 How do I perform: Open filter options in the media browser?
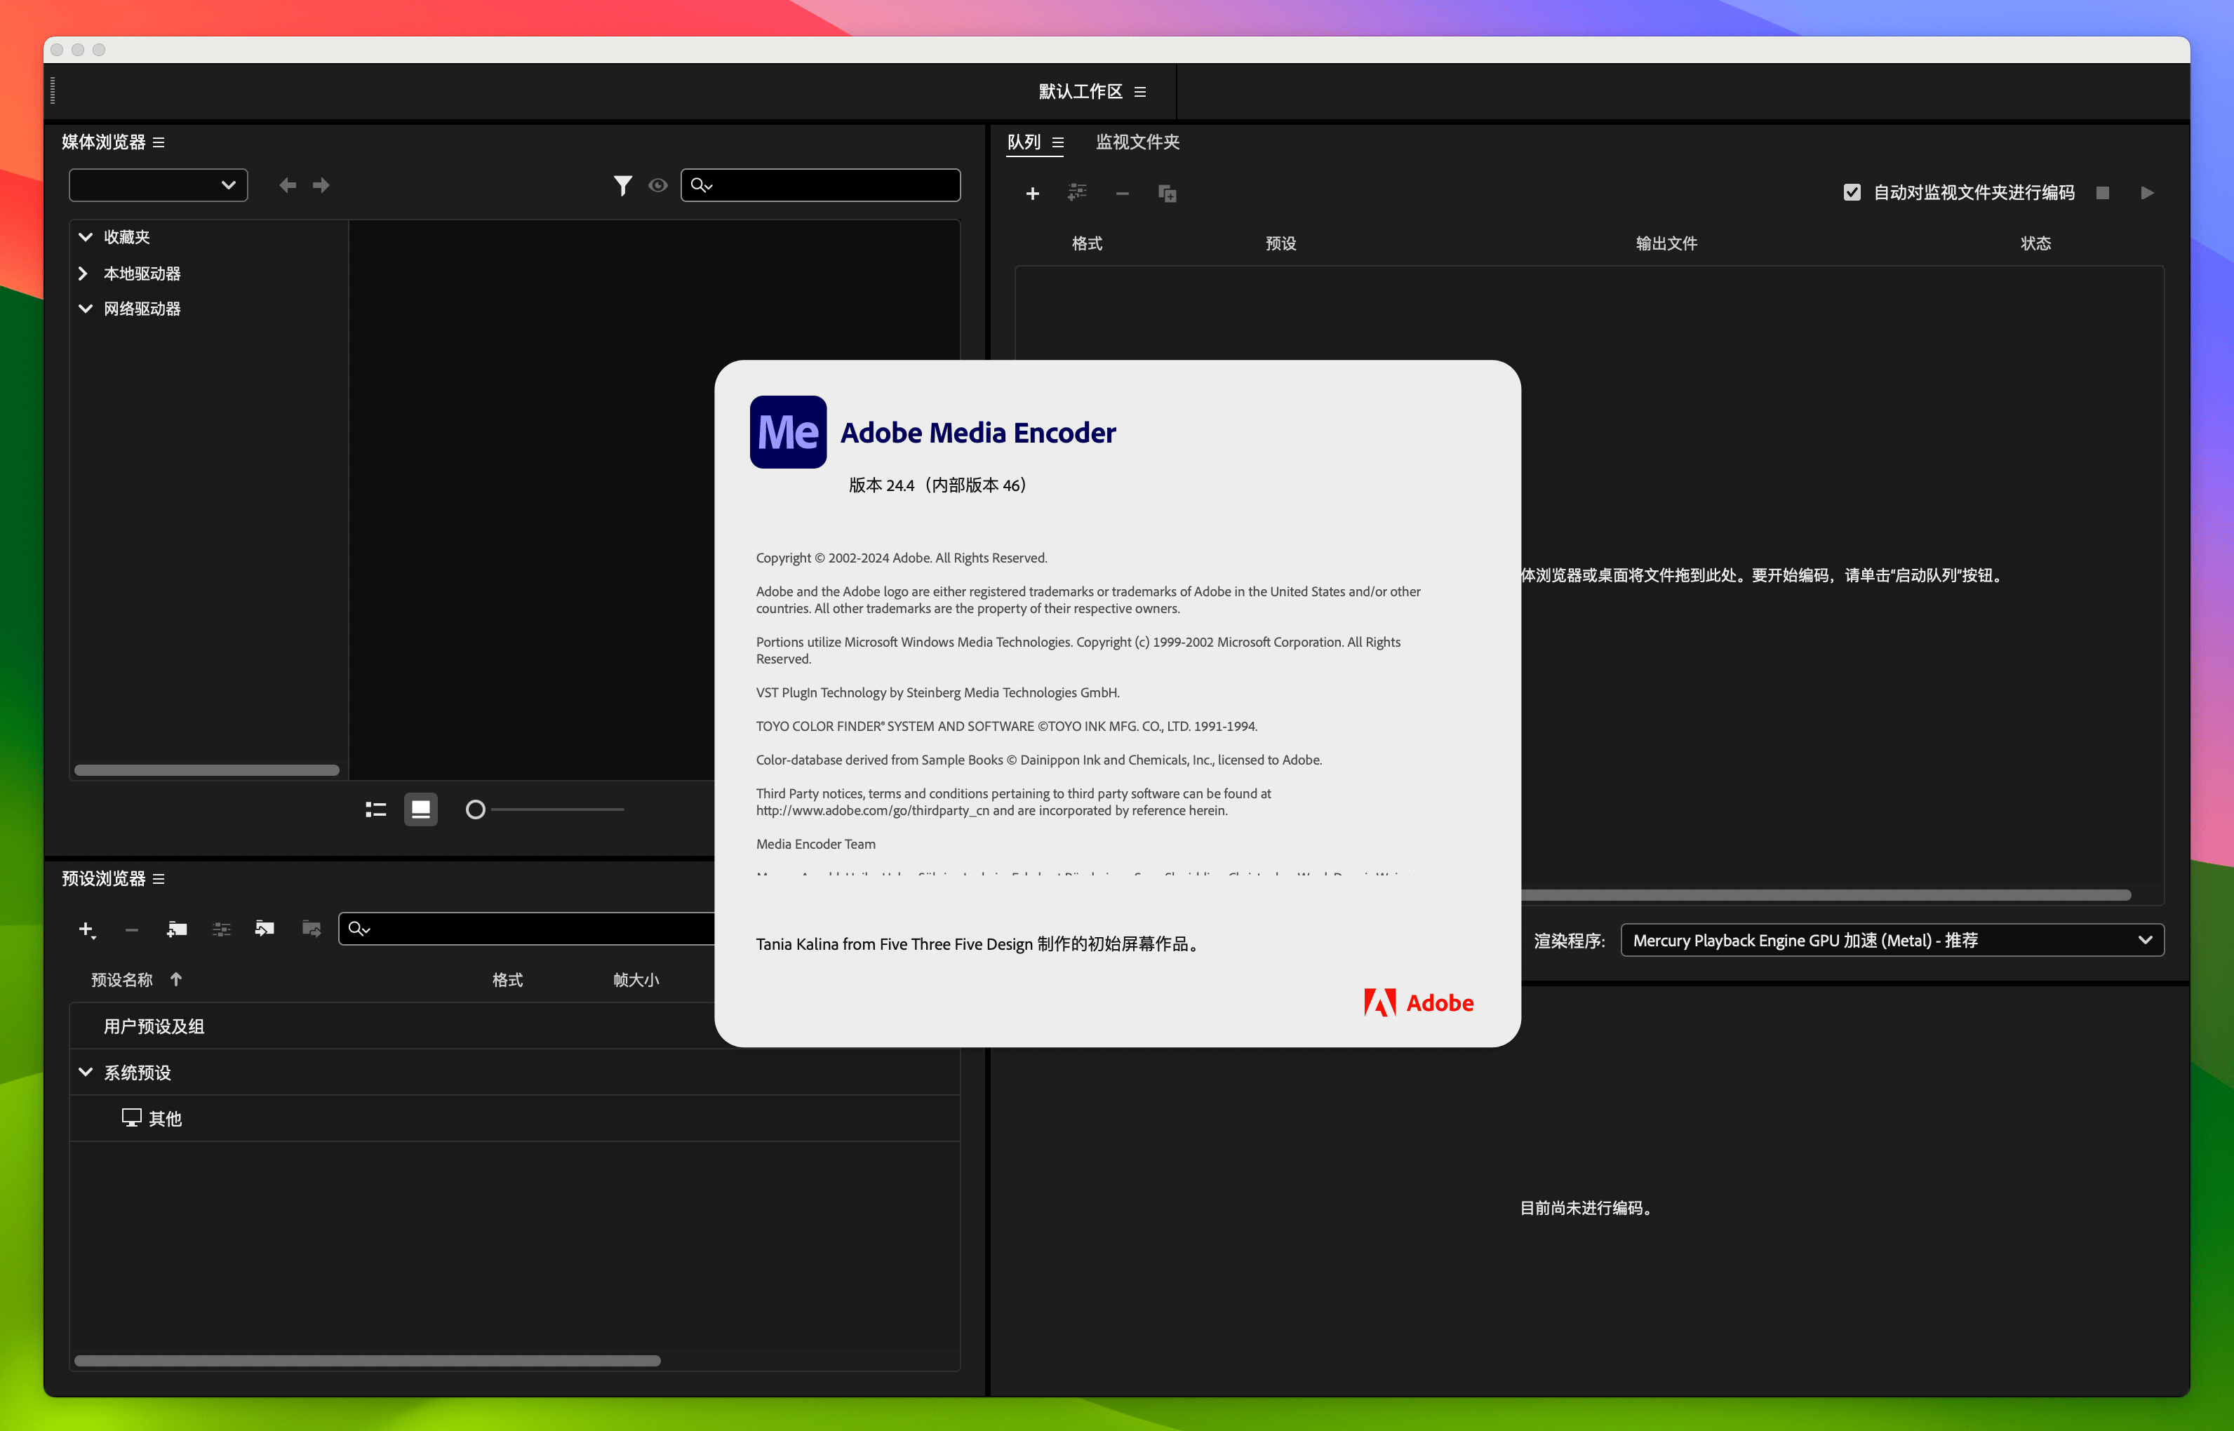point(624,185)
